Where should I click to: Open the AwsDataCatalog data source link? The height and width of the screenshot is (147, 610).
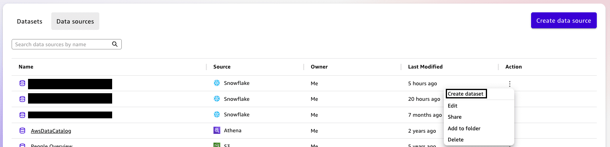[51, 131]
